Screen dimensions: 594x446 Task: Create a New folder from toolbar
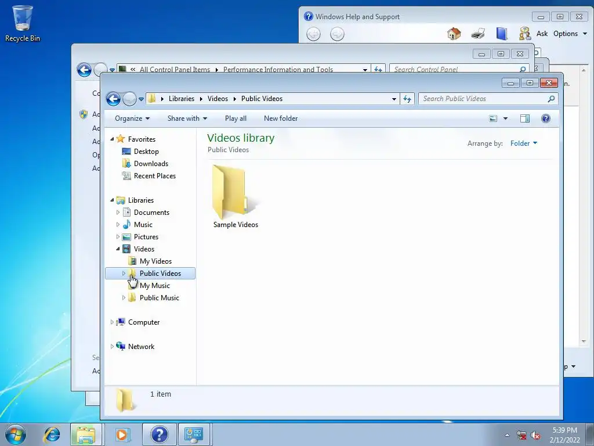coord(281,118)
